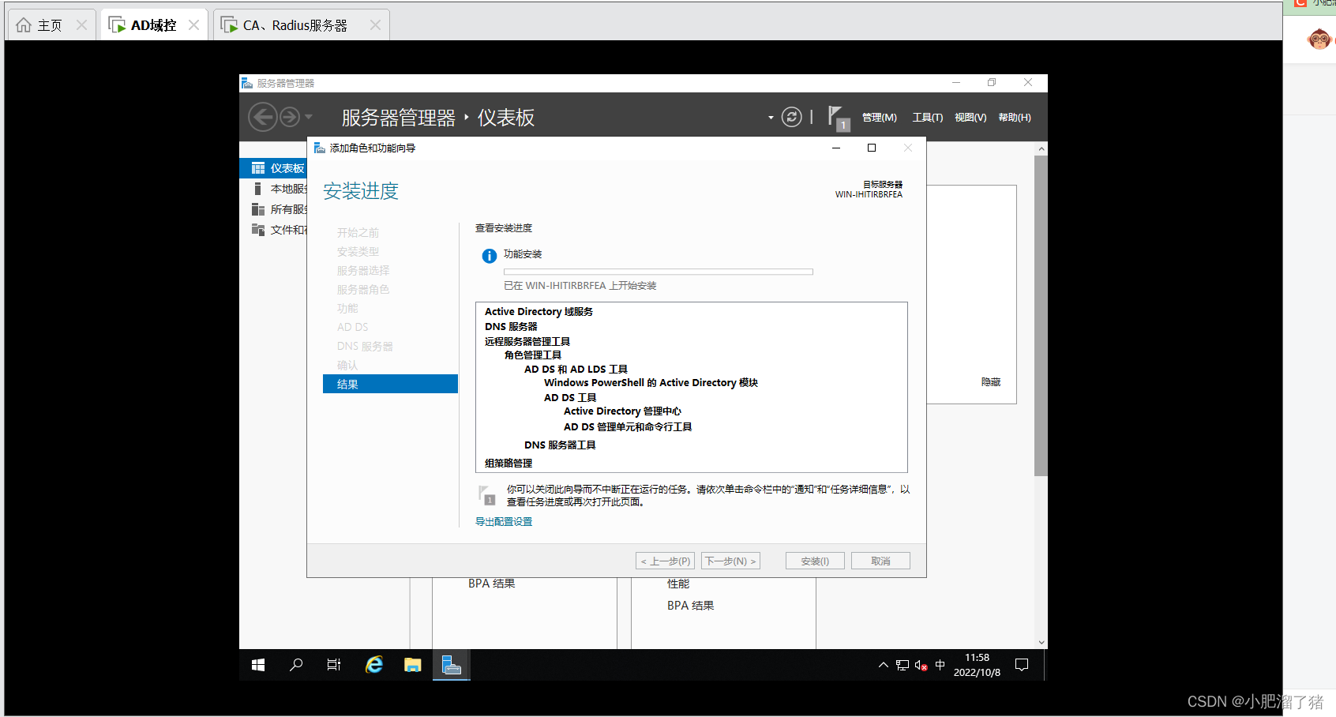
Task: Open the 视图(V) menu
Action: pos(970,118)
